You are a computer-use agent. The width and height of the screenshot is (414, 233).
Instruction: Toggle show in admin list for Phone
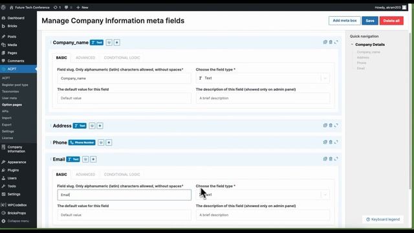click(101, 142)
